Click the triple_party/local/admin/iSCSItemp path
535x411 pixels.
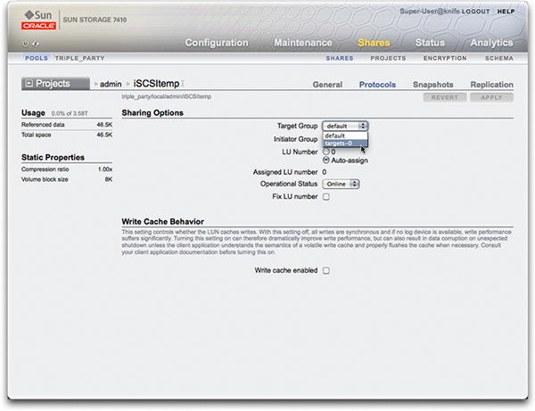point(167,97)
